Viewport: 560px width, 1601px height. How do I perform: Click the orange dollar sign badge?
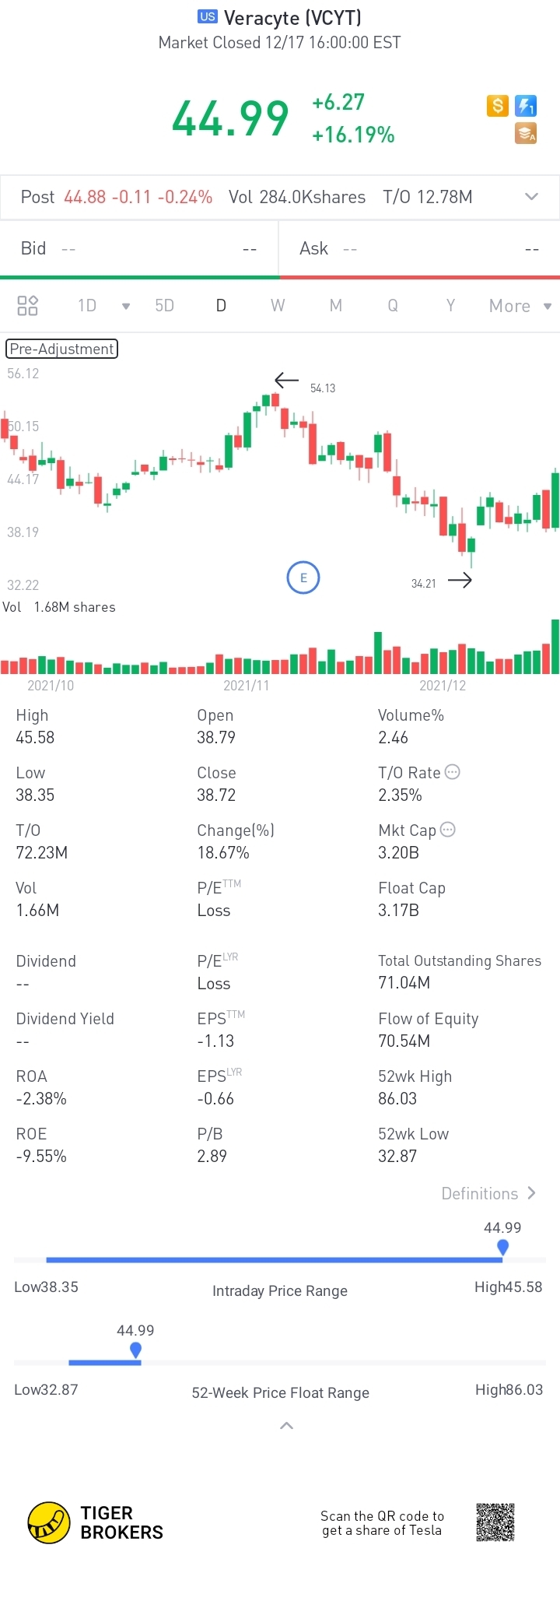pyautogui.click(x=497, y=105)
